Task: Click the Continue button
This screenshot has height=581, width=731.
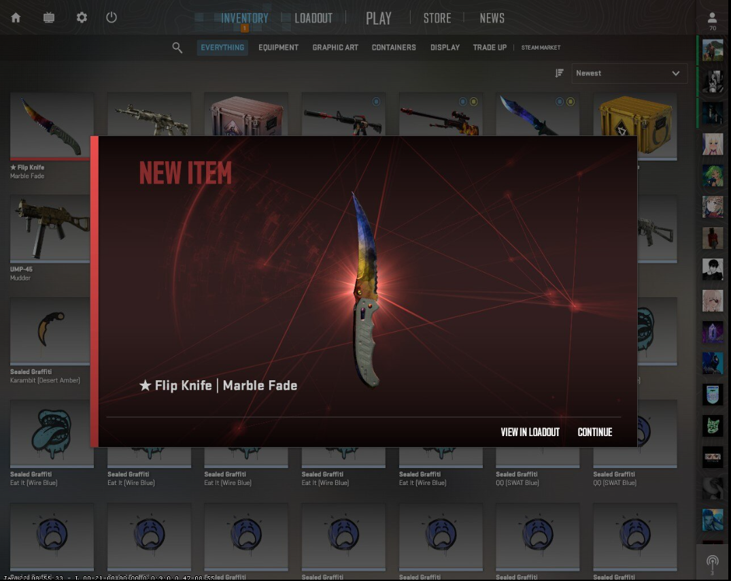Action: click(595, 432)
